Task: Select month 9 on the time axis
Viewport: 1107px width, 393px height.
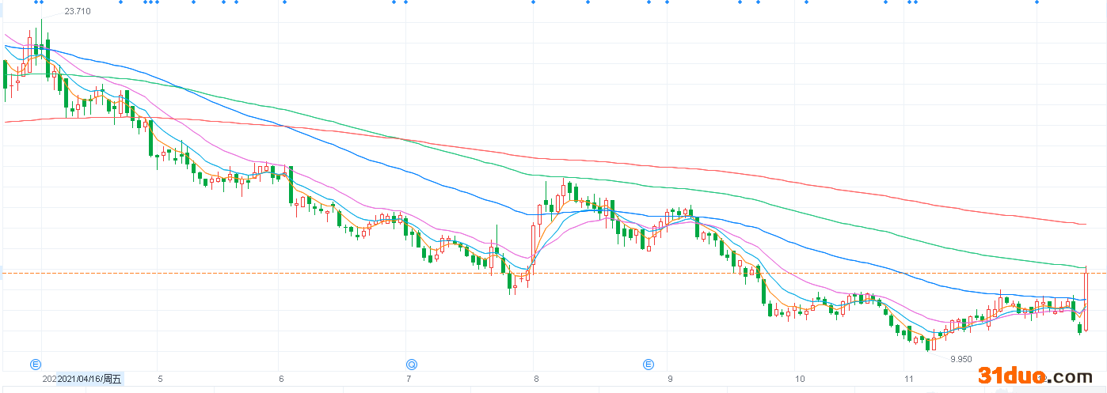Action: pyautogui.click(x=670, y=379)
